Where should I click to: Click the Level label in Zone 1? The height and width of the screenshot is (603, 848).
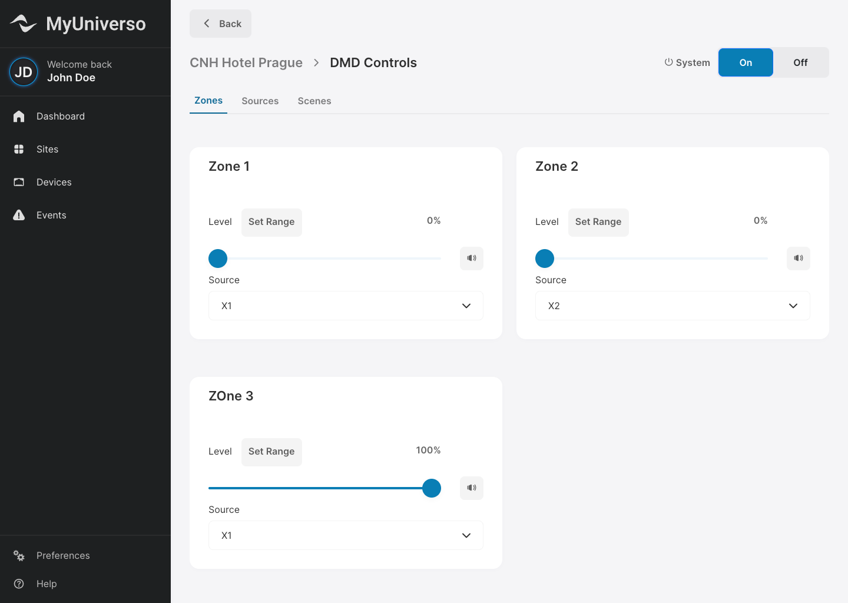[x=220, y=222]
